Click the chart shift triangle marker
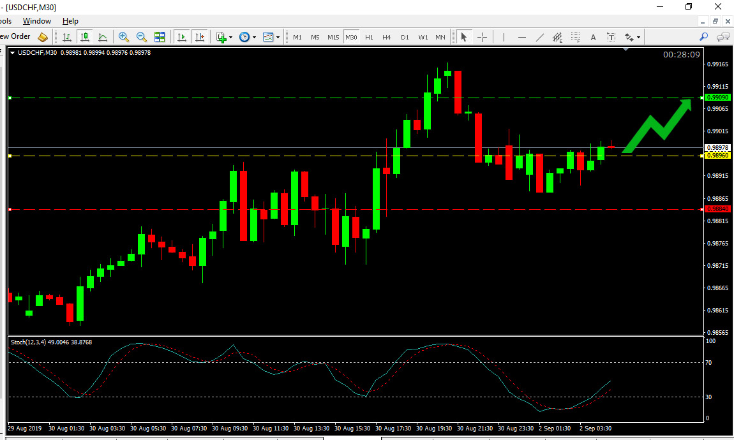The width and height of the screenshot is (734, 440). (626, 49)
